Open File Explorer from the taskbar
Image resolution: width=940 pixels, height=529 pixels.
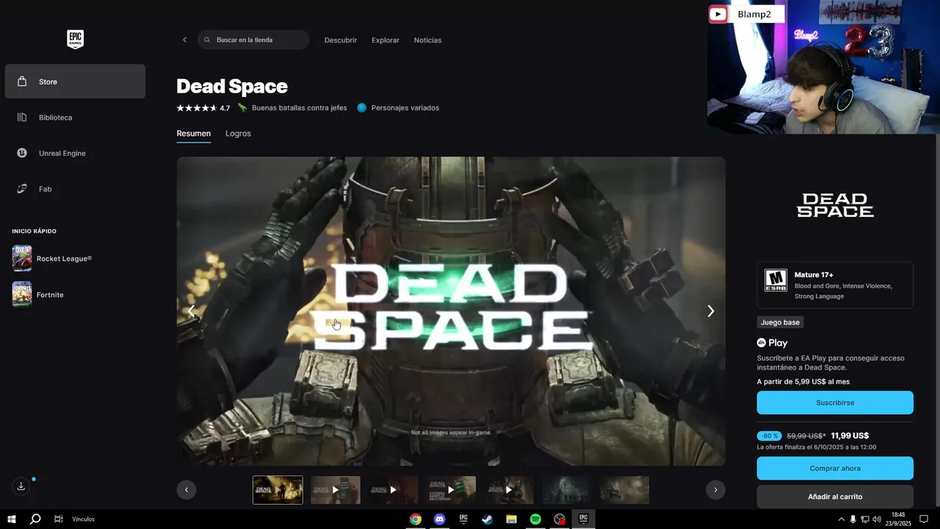(511, 519)
